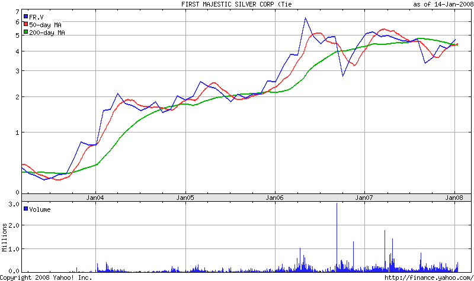This screenshot has width=474, height=281.
Task: Click the FIRST MAJESTIC SILVER CORP chart title
Action: click(x=236, y=4)
